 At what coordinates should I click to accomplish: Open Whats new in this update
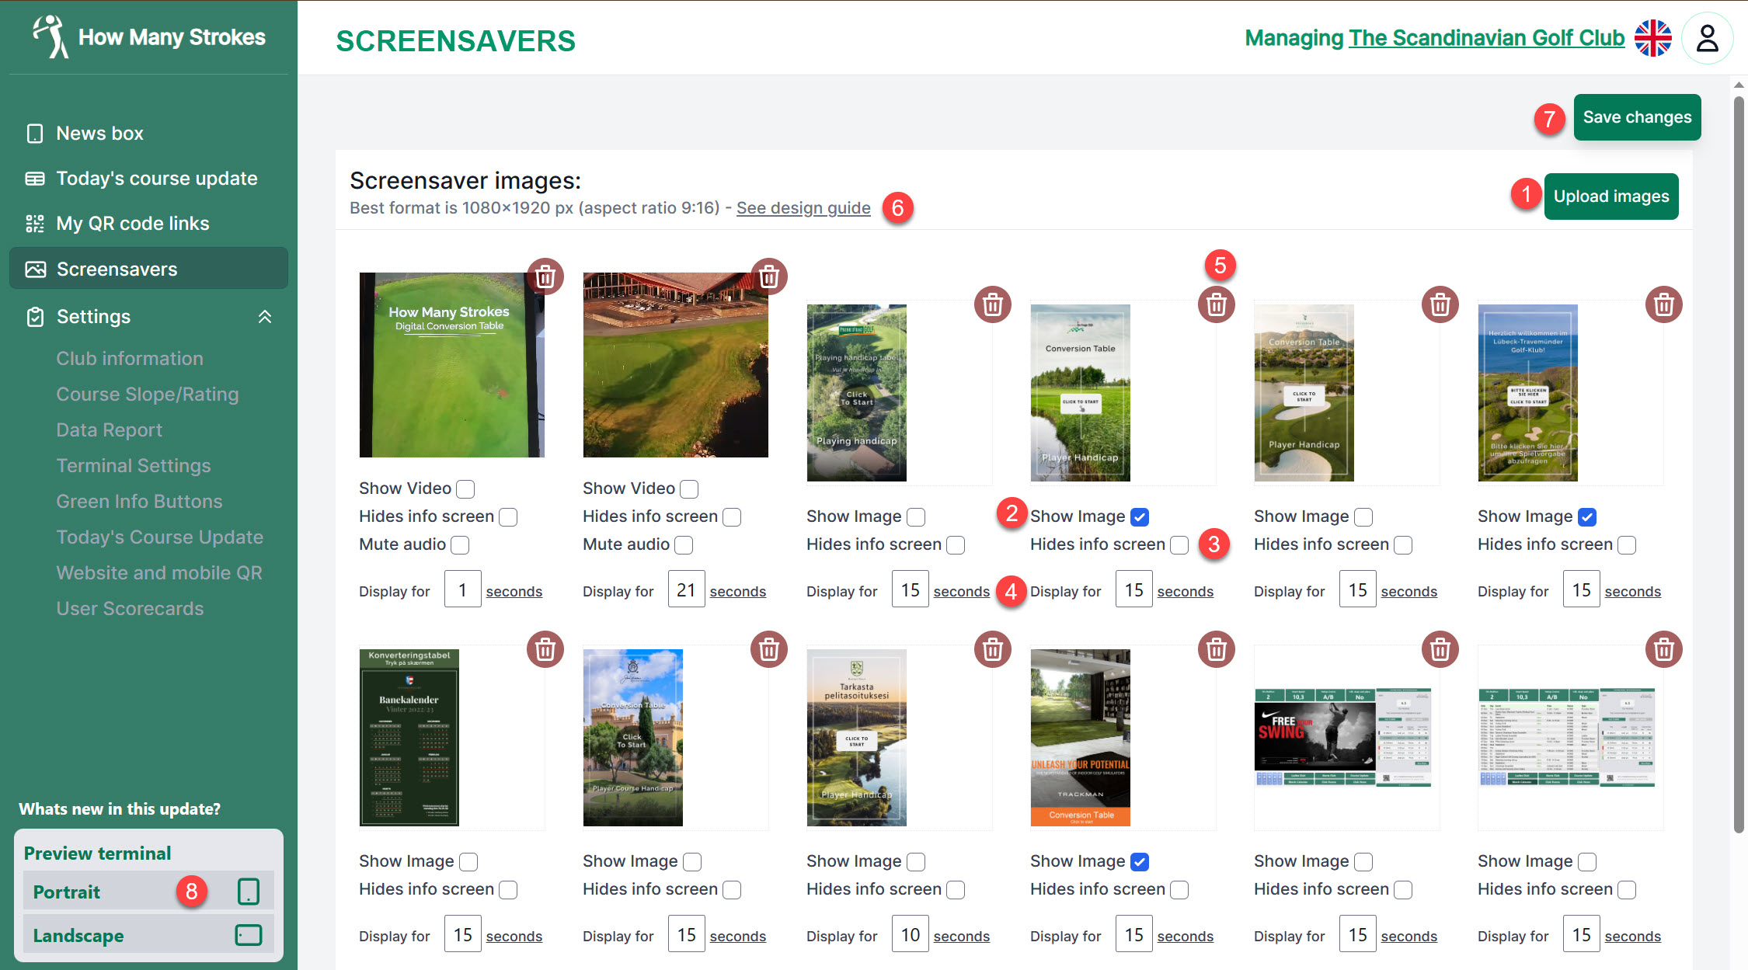coord(120,809)
